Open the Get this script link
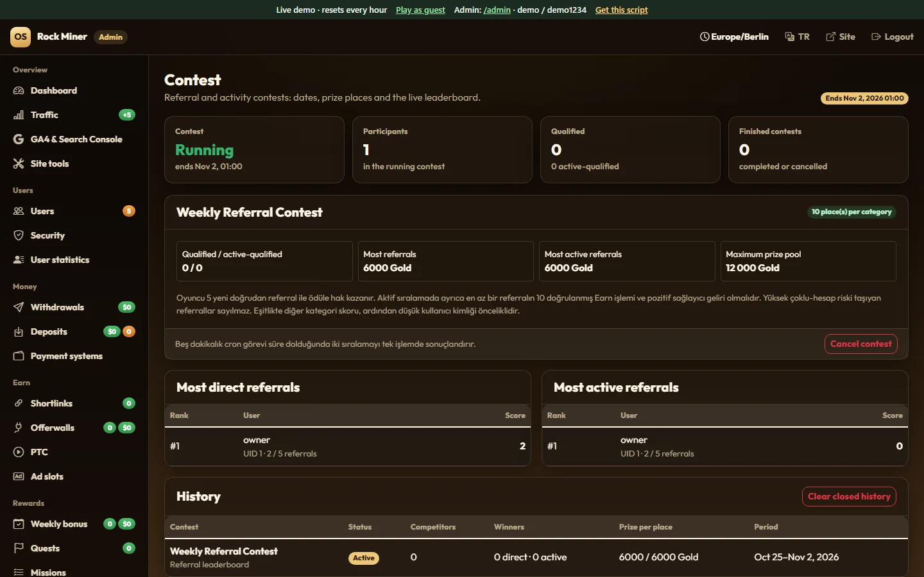Image resolution: width=924 pixels, height=577 pixels. (622, 10)
